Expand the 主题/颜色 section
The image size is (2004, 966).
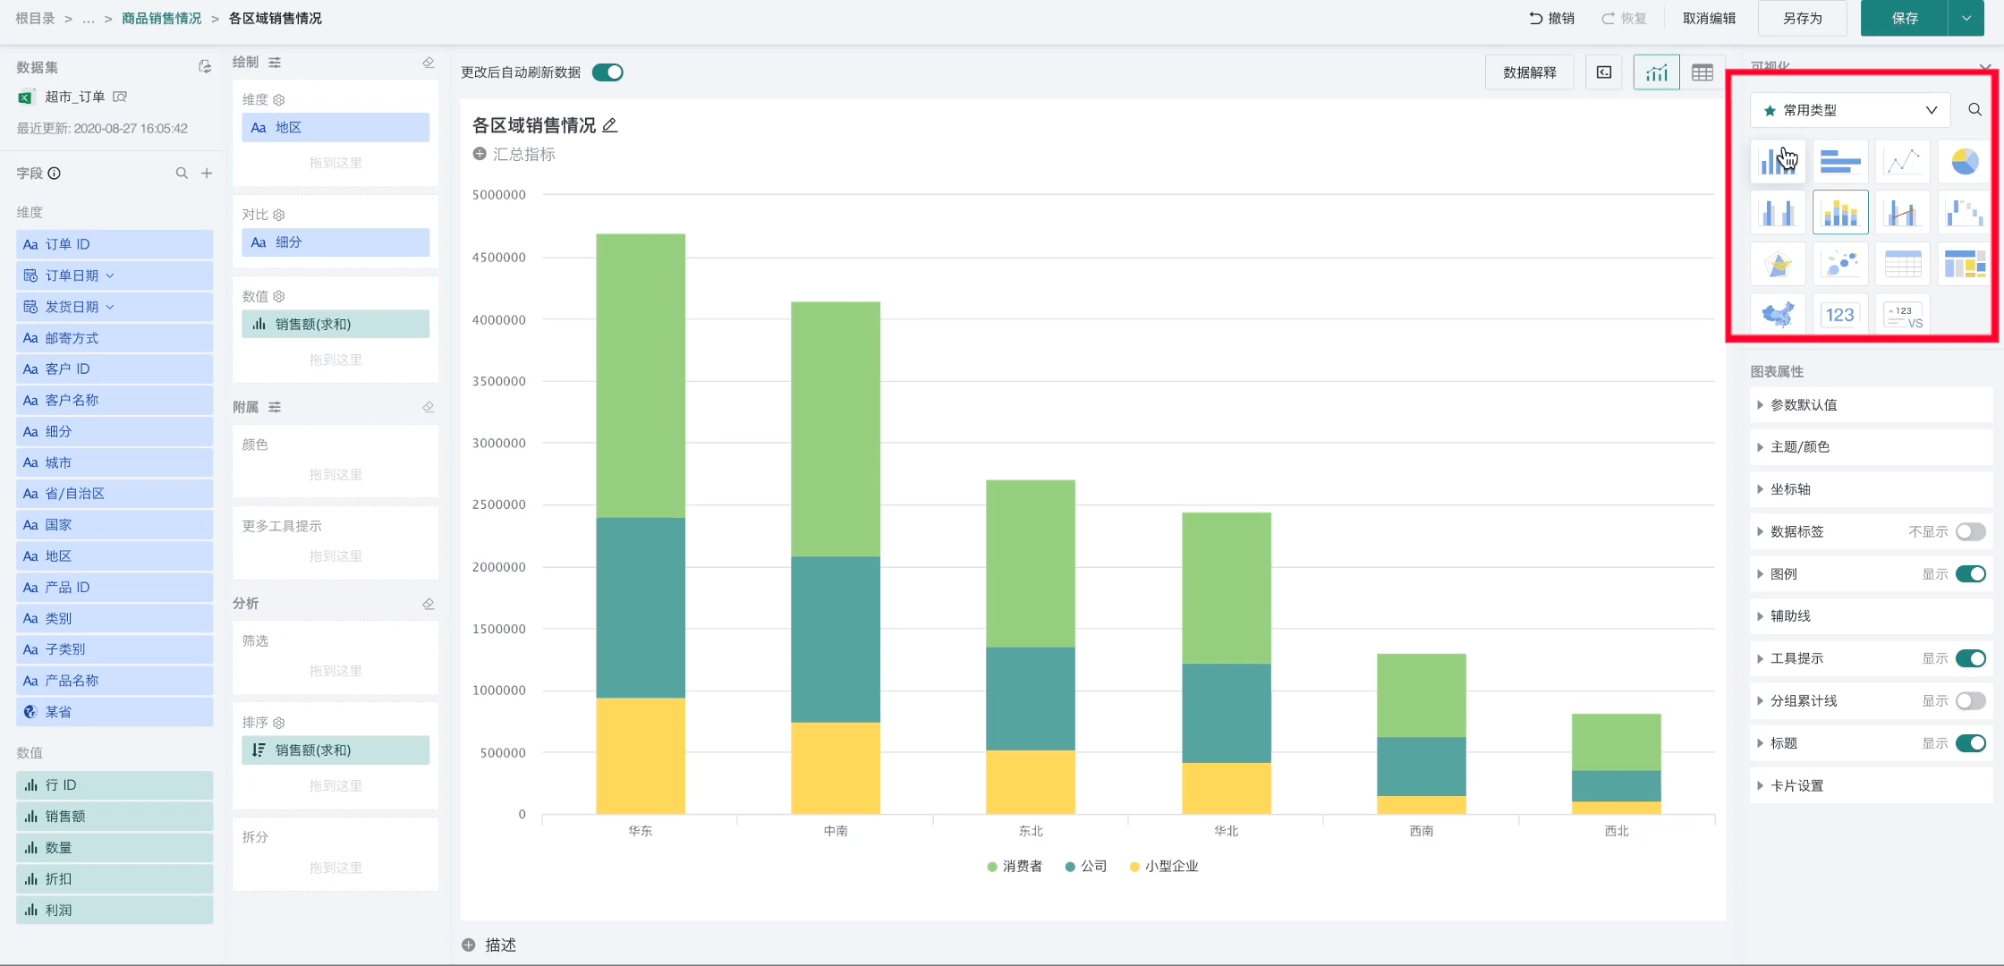(x=1871, y=447)
